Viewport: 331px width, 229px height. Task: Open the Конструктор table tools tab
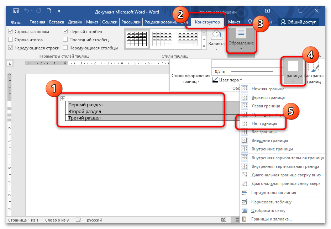click(x=207, y=22)
